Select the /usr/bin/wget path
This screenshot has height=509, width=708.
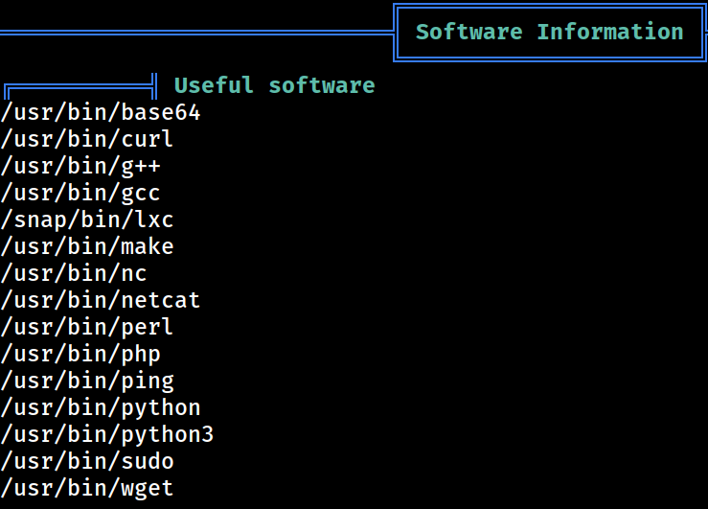pyautogui.click(x=87, y=488)
